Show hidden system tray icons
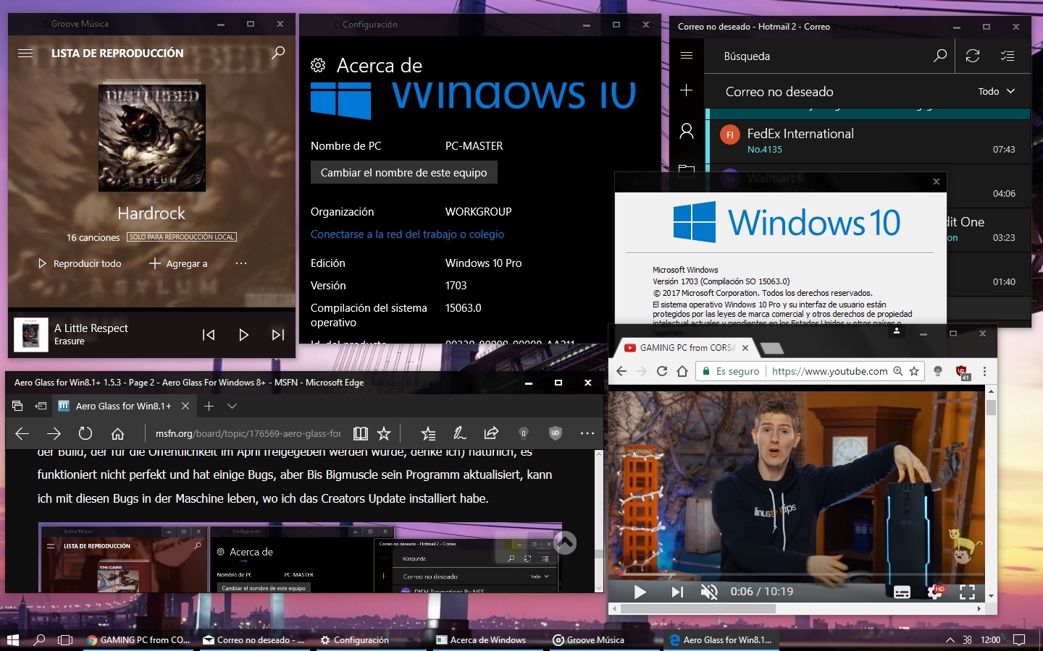 pyautogui.click(x=950, y=640)
